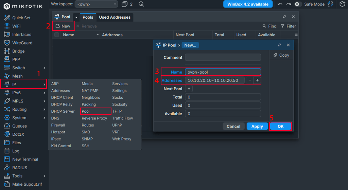Click Apply in the IP Pool dialog
Image resolution: width=348 pixels, height=190 pixels.
(x=257, y=126)
